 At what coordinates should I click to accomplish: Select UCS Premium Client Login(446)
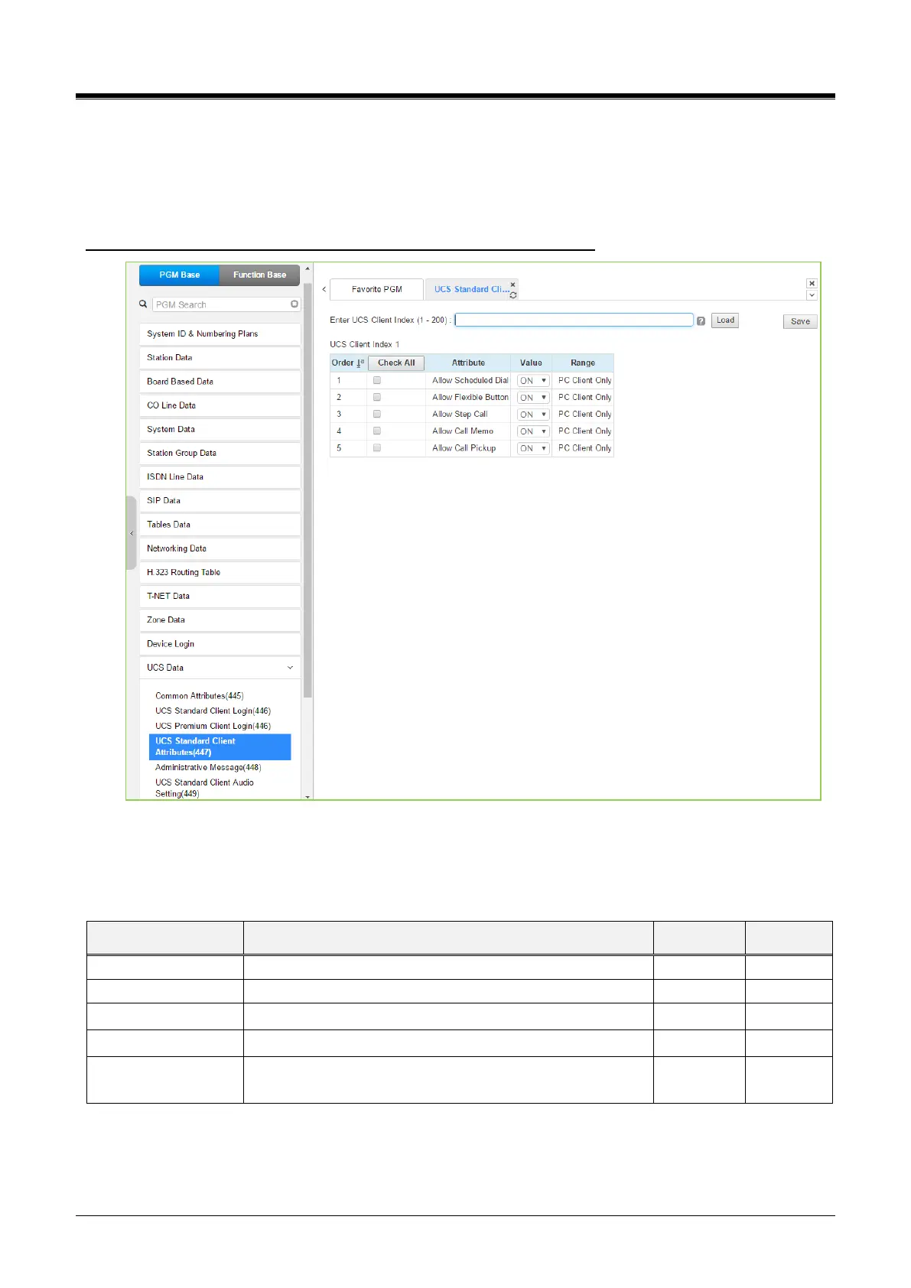[x=213, y=726]
